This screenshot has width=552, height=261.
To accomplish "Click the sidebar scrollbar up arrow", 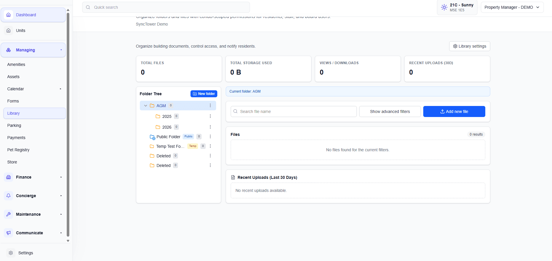I will point(68,10).
